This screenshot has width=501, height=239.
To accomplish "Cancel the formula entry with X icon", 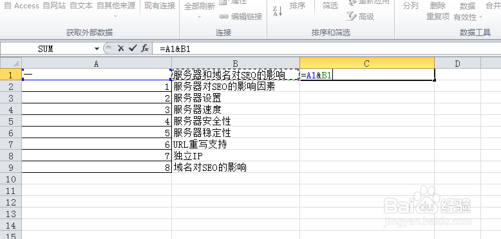I will 120,48.
